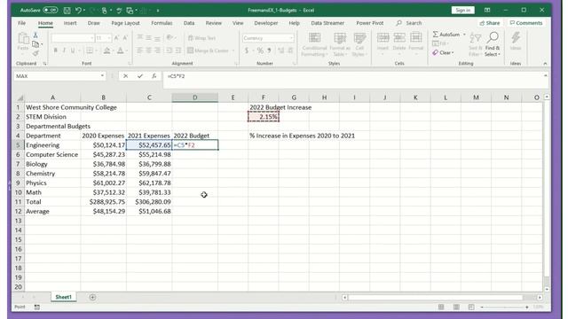This screenshot has height=319, width=568.
Task: Cancel the formula with X button
Action: click(x=125, y=76)
